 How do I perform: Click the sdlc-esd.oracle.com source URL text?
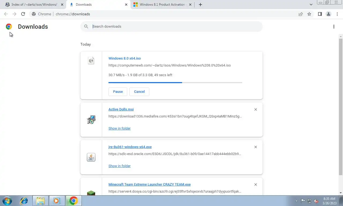175,154
